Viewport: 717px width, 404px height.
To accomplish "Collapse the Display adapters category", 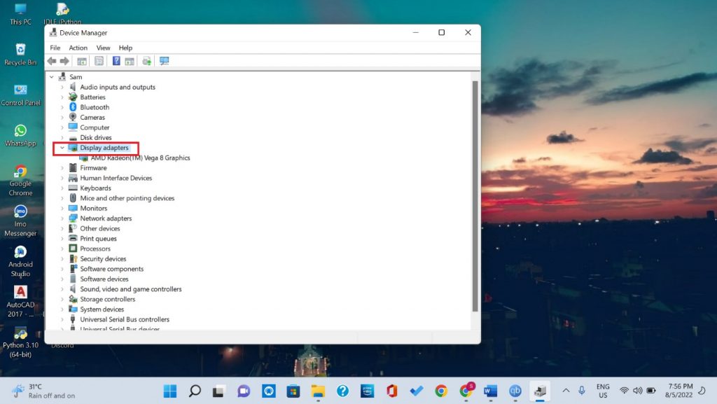I will (x=62, y=148).
